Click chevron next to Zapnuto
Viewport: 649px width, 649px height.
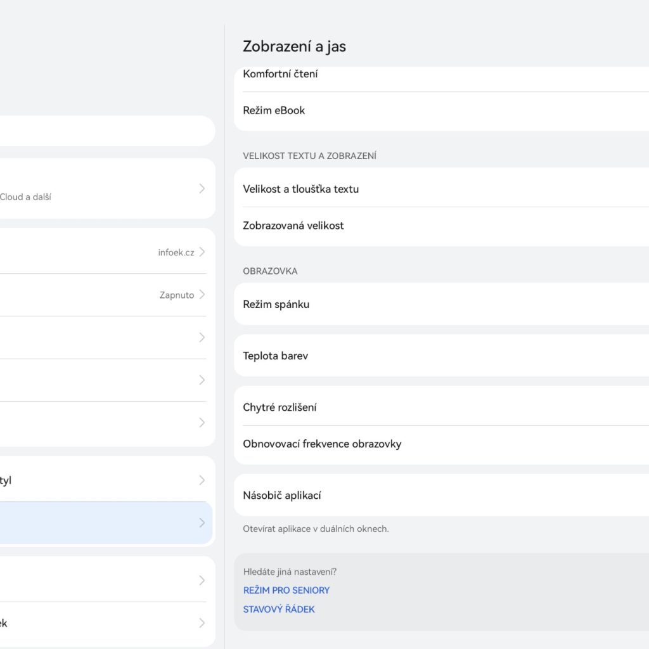point(202,295)
